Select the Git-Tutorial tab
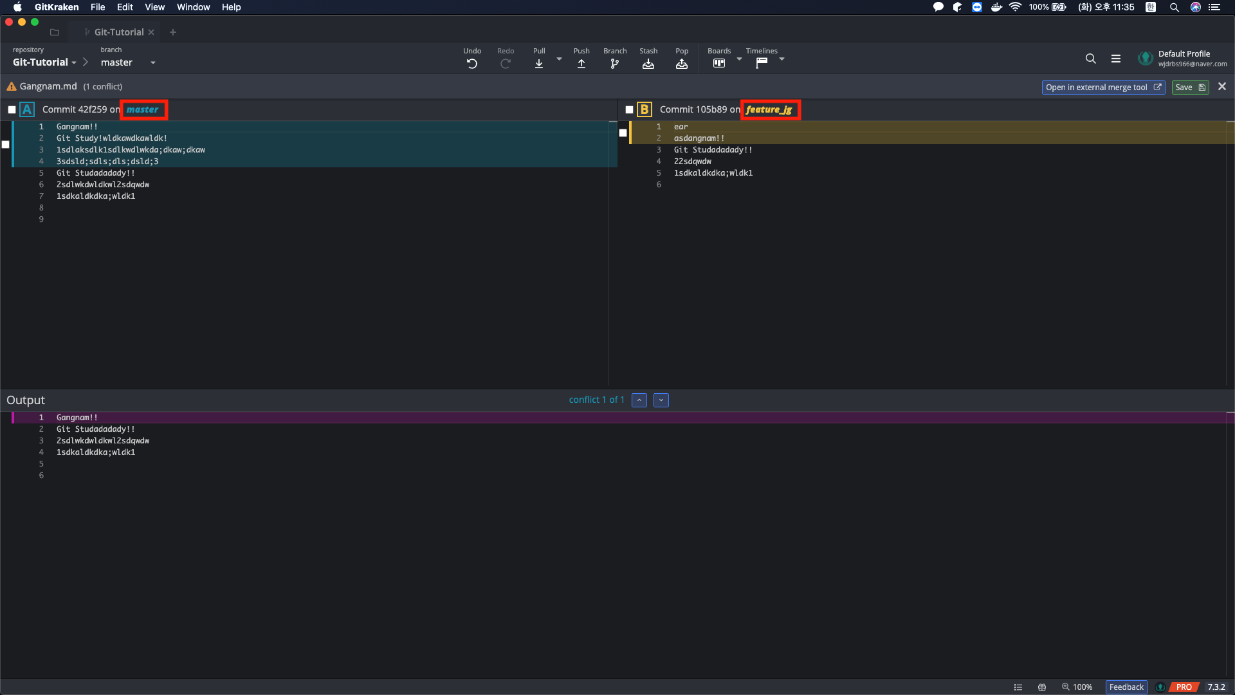 point(118,32)
